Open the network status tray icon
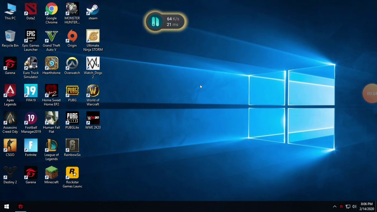 coord(348,206)
